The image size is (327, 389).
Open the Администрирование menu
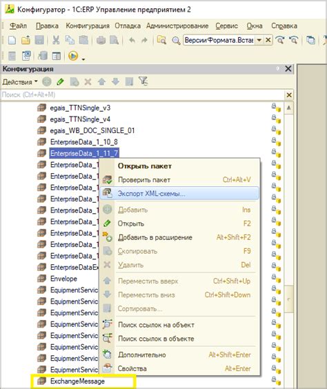pyautogui.click(x=177, y=26)
